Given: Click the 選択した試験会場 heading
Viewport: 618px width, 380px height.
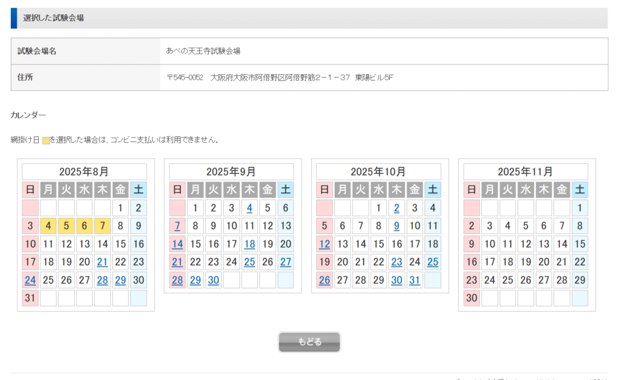Looking at the screenshot, I should (53, 17).
